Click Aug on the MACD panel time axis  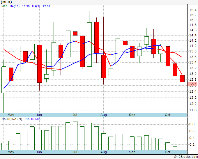[x=104, y=152]
